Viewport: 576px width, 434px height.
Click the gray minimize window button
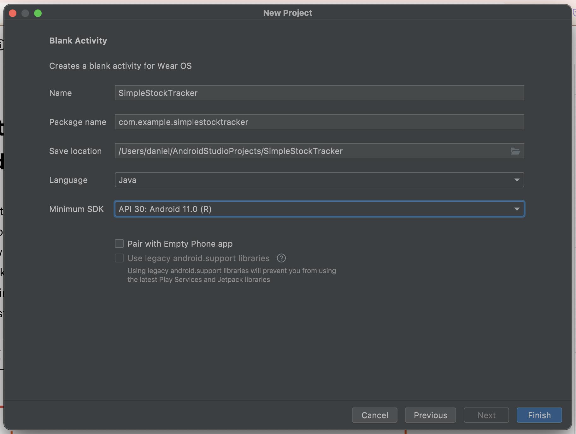(25, 13)
